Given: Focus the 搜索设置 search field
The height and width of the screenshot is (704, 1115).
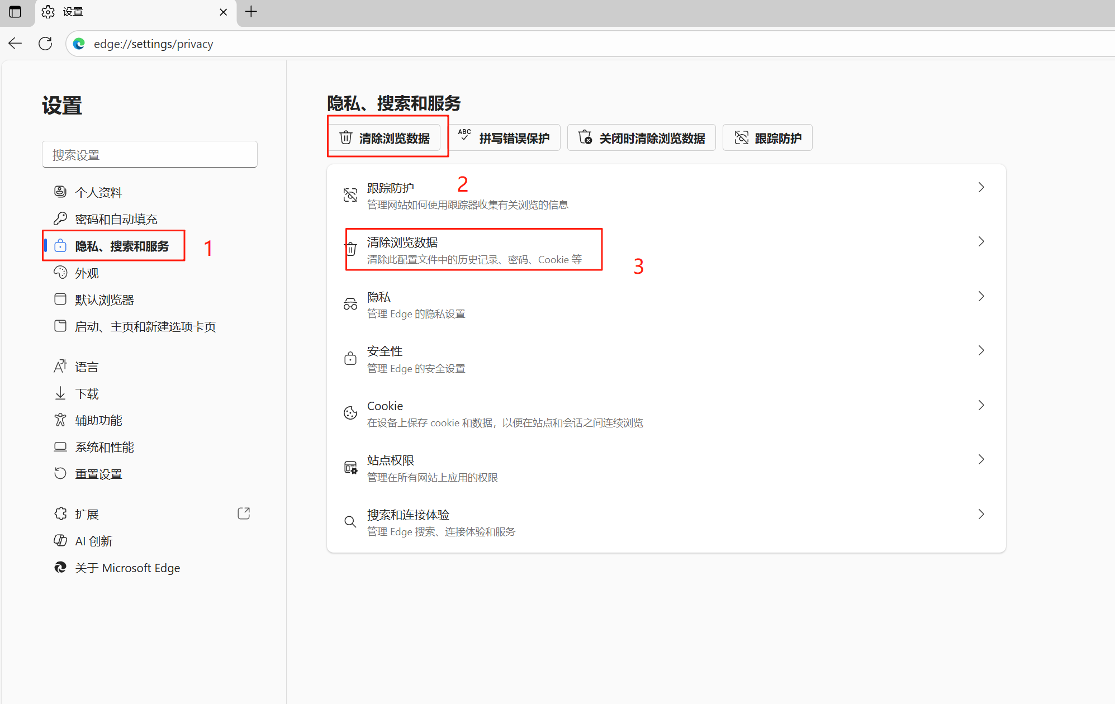Looking at the screenshot, I should (x=150, y=155).
